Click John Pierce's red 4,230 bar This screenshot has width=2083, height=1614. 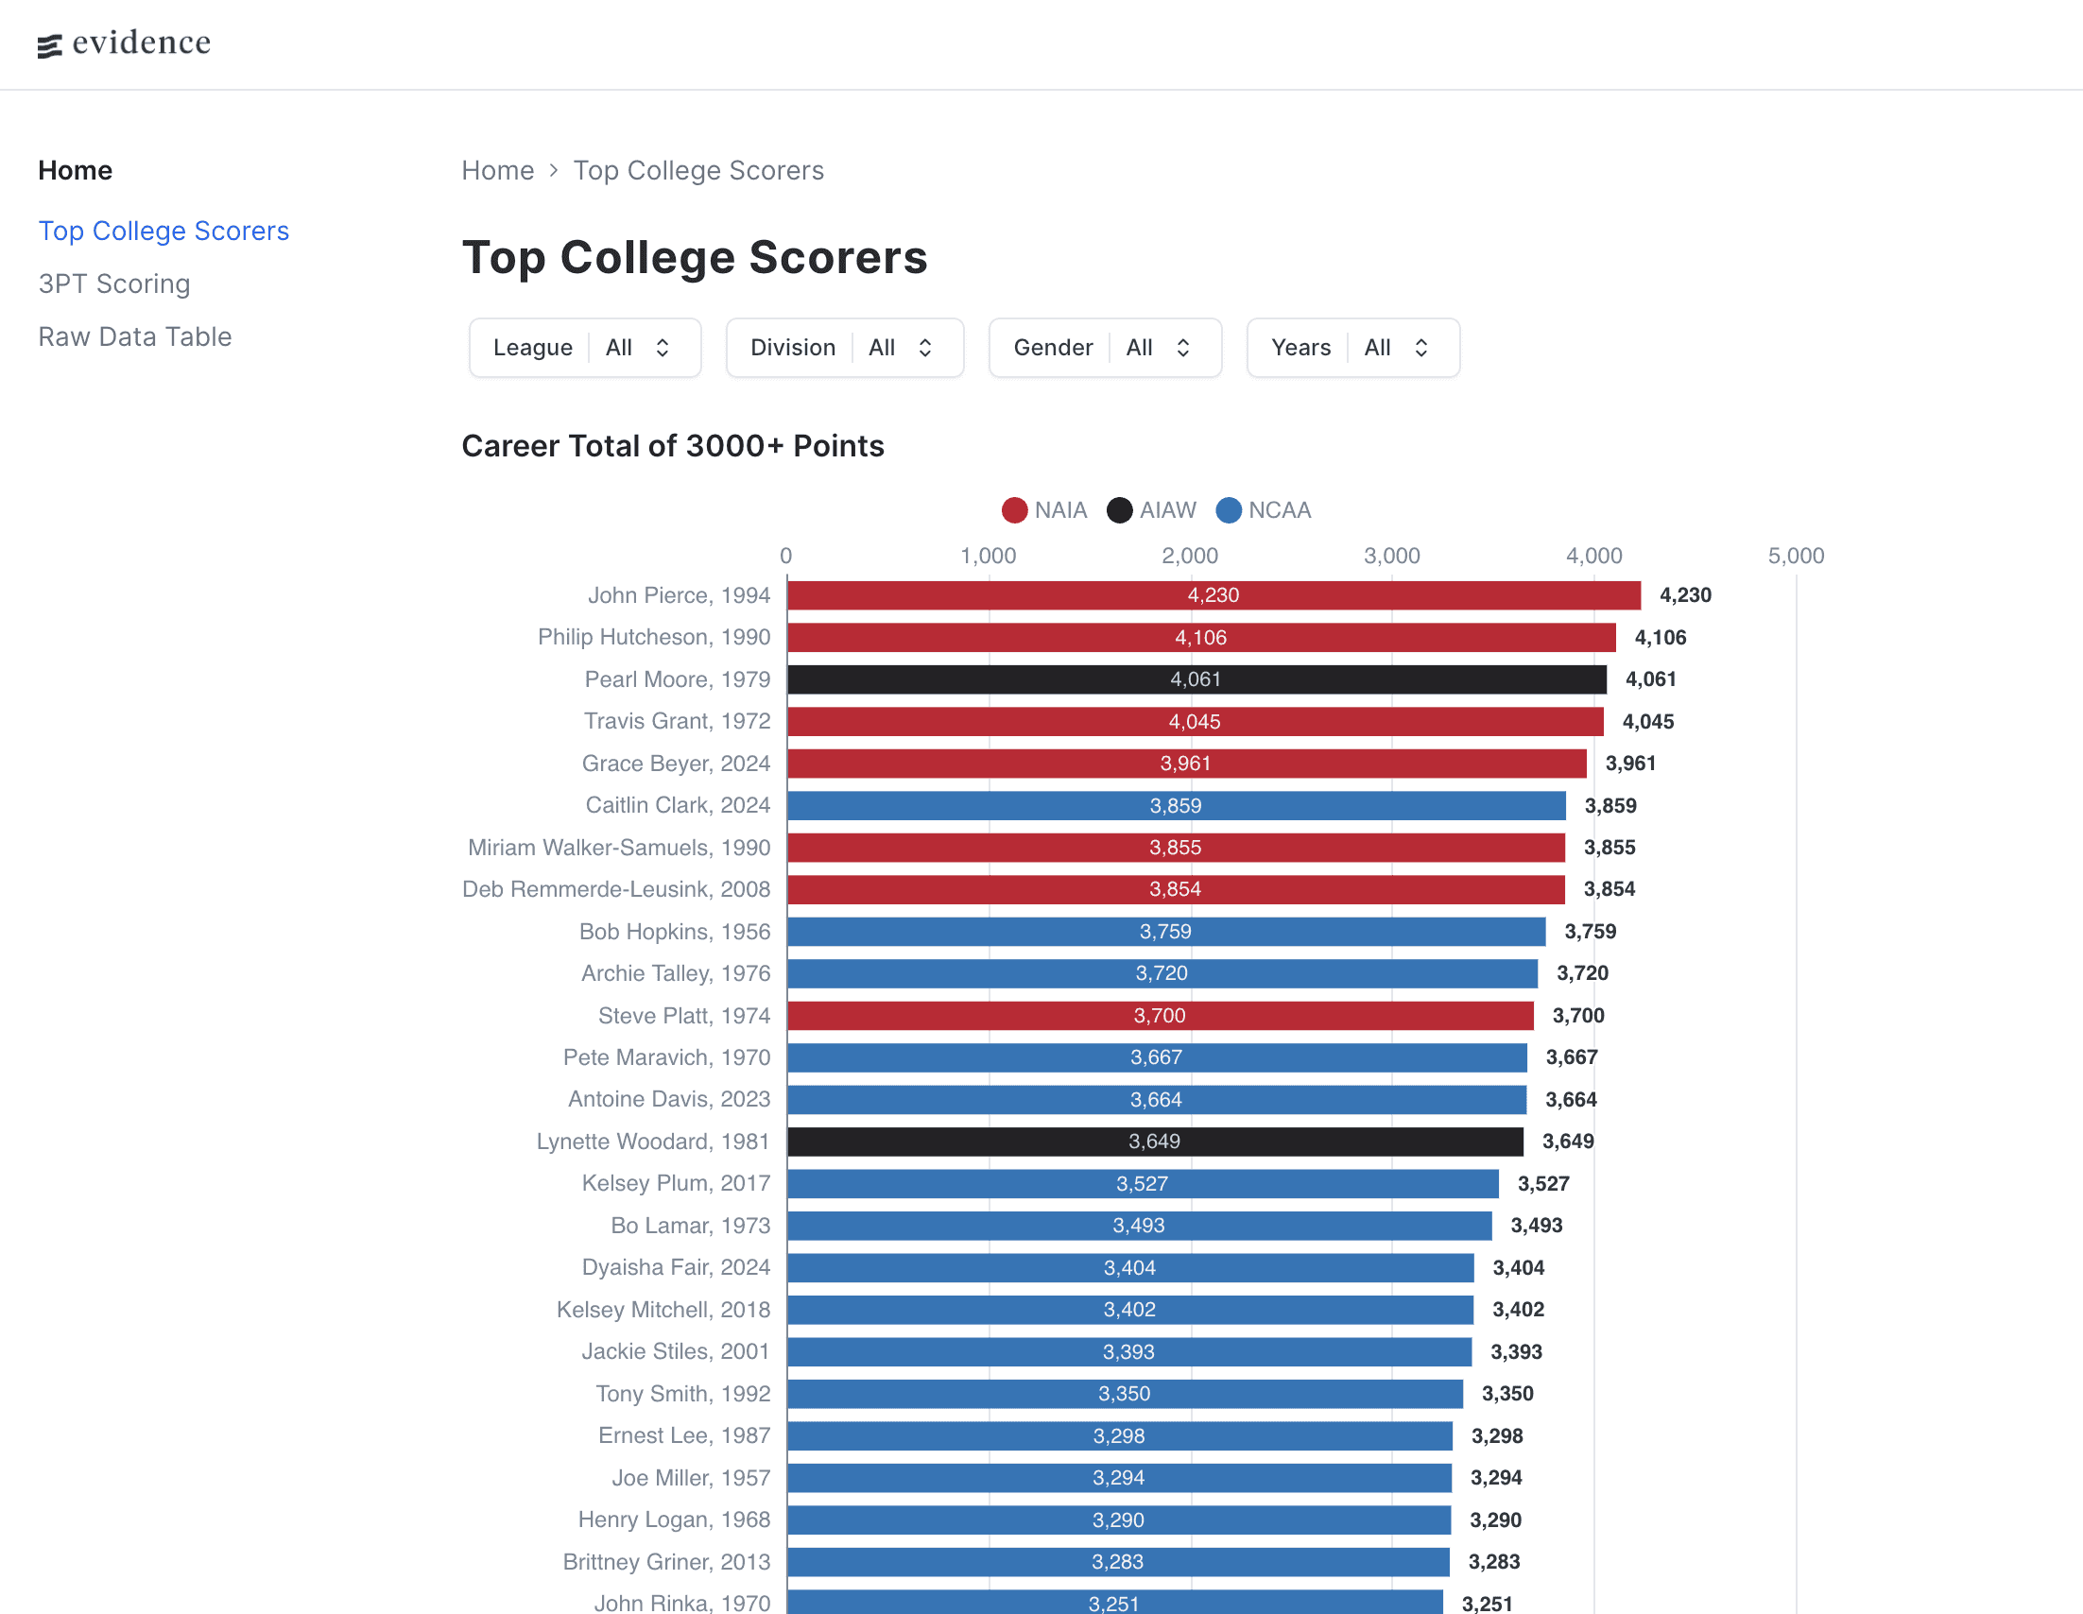(x=1214, y=596)
